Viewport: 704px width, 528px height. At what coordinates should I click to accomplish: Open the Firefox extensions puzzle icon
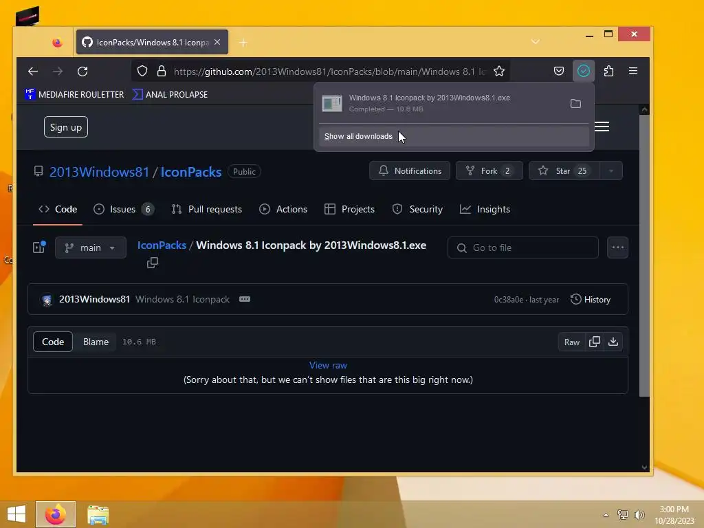tap(608, 71)
